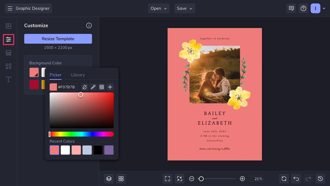Pick the purple recent color swatch
Image resolution: width=330 pixels, height=186 pixels.
[109, 150]
